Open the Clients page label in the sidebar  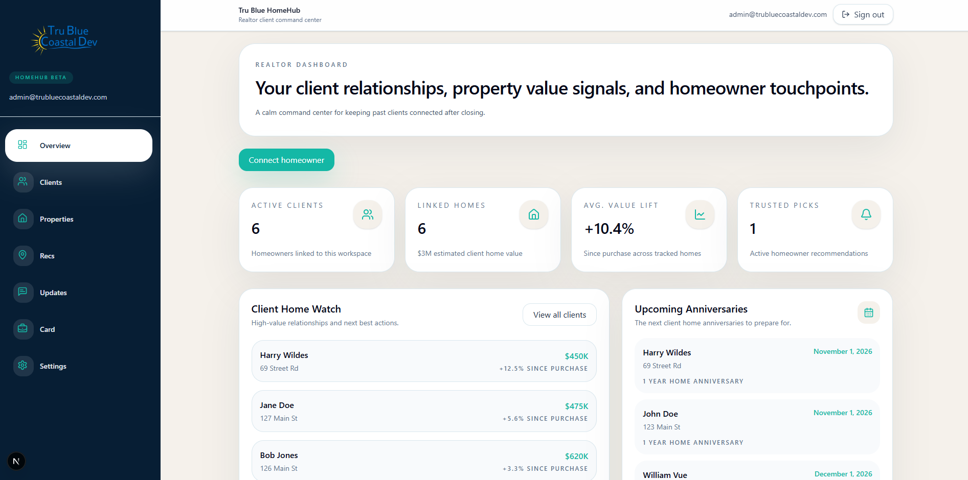pos(51,182)
